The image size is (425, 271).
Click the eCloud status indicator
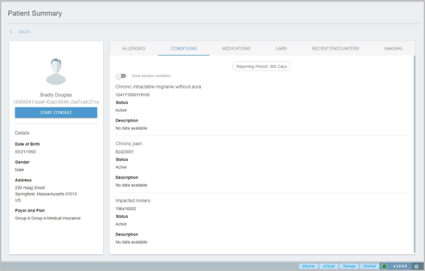(328, 266)
